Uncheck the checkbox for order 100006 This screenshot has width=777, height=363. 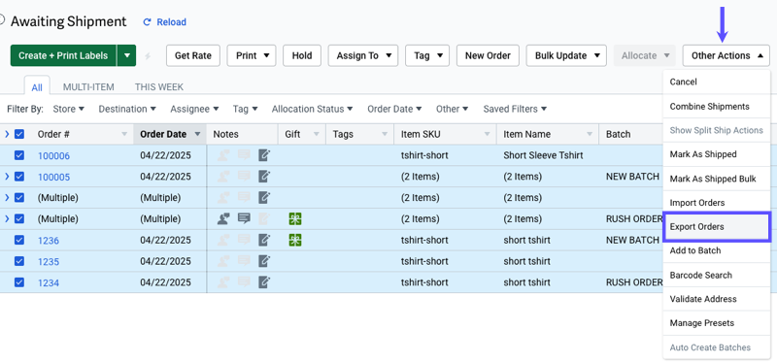(x=19, y=155)
